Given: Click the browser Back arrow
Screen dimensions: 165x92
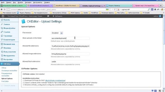Looking at the screenshot, I should 2,9.
